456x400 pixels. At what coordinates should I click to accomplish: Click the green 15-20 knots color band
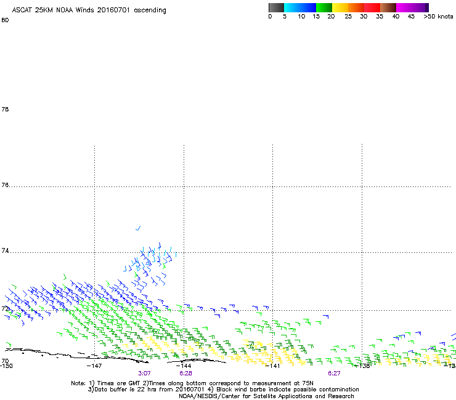point(324,7)
